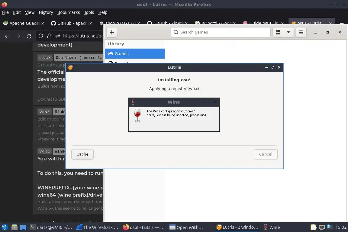Screen dimensions: 348x232
Task: Click the add game plus button in Lutris
Action: point(112,32)
